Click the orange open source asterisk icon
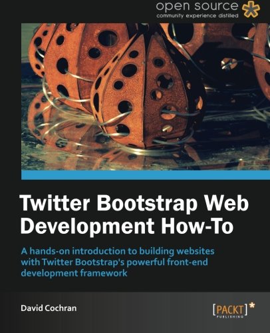The height and width of the screenshot is (333, 270). [251, 9]
